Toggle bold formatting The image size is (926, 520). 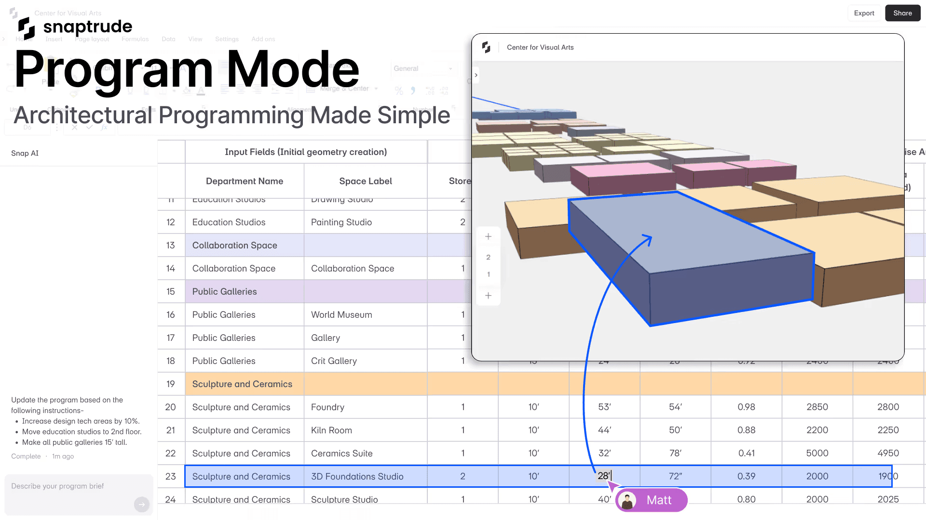click(97, 88)
